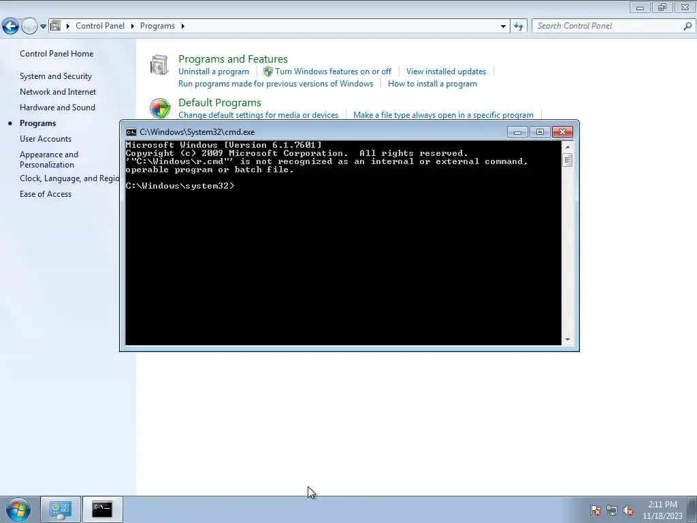The height and width of the screenshot is (523, 697).
Task: Switch to Control Panel taskbar button
Action: 61,509
